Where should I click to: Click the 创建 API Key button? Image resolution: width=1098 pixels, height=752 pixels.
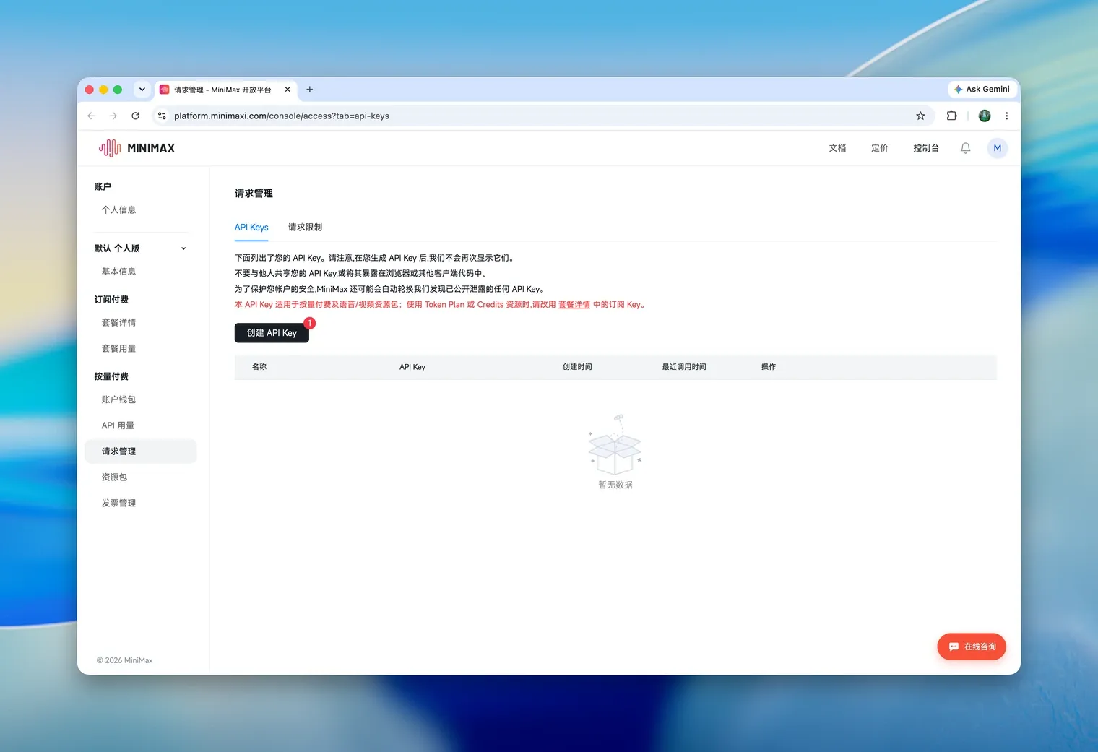coord(272,333)
